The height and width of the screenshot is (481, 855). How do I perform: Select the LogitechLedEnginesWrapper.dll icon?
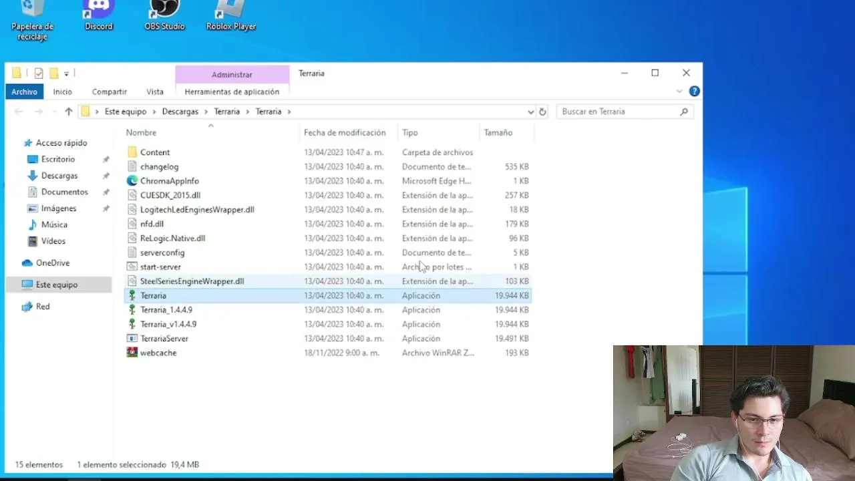[x=132, y=210]
